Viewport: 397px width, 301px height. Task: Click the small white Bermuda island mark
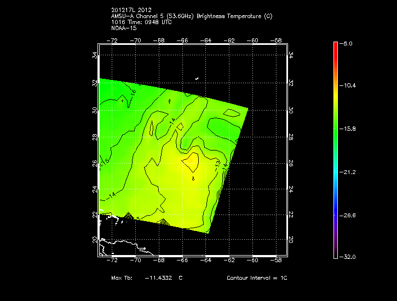click(x=197, y=80)
